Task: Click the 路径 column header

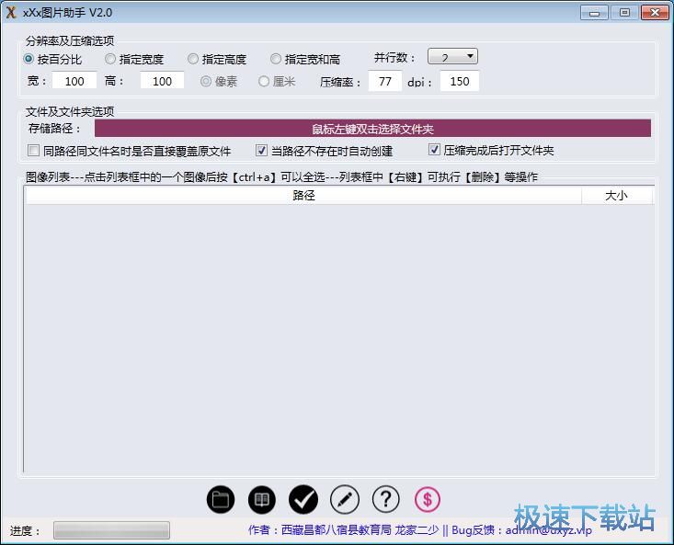Action: (303, 196)
